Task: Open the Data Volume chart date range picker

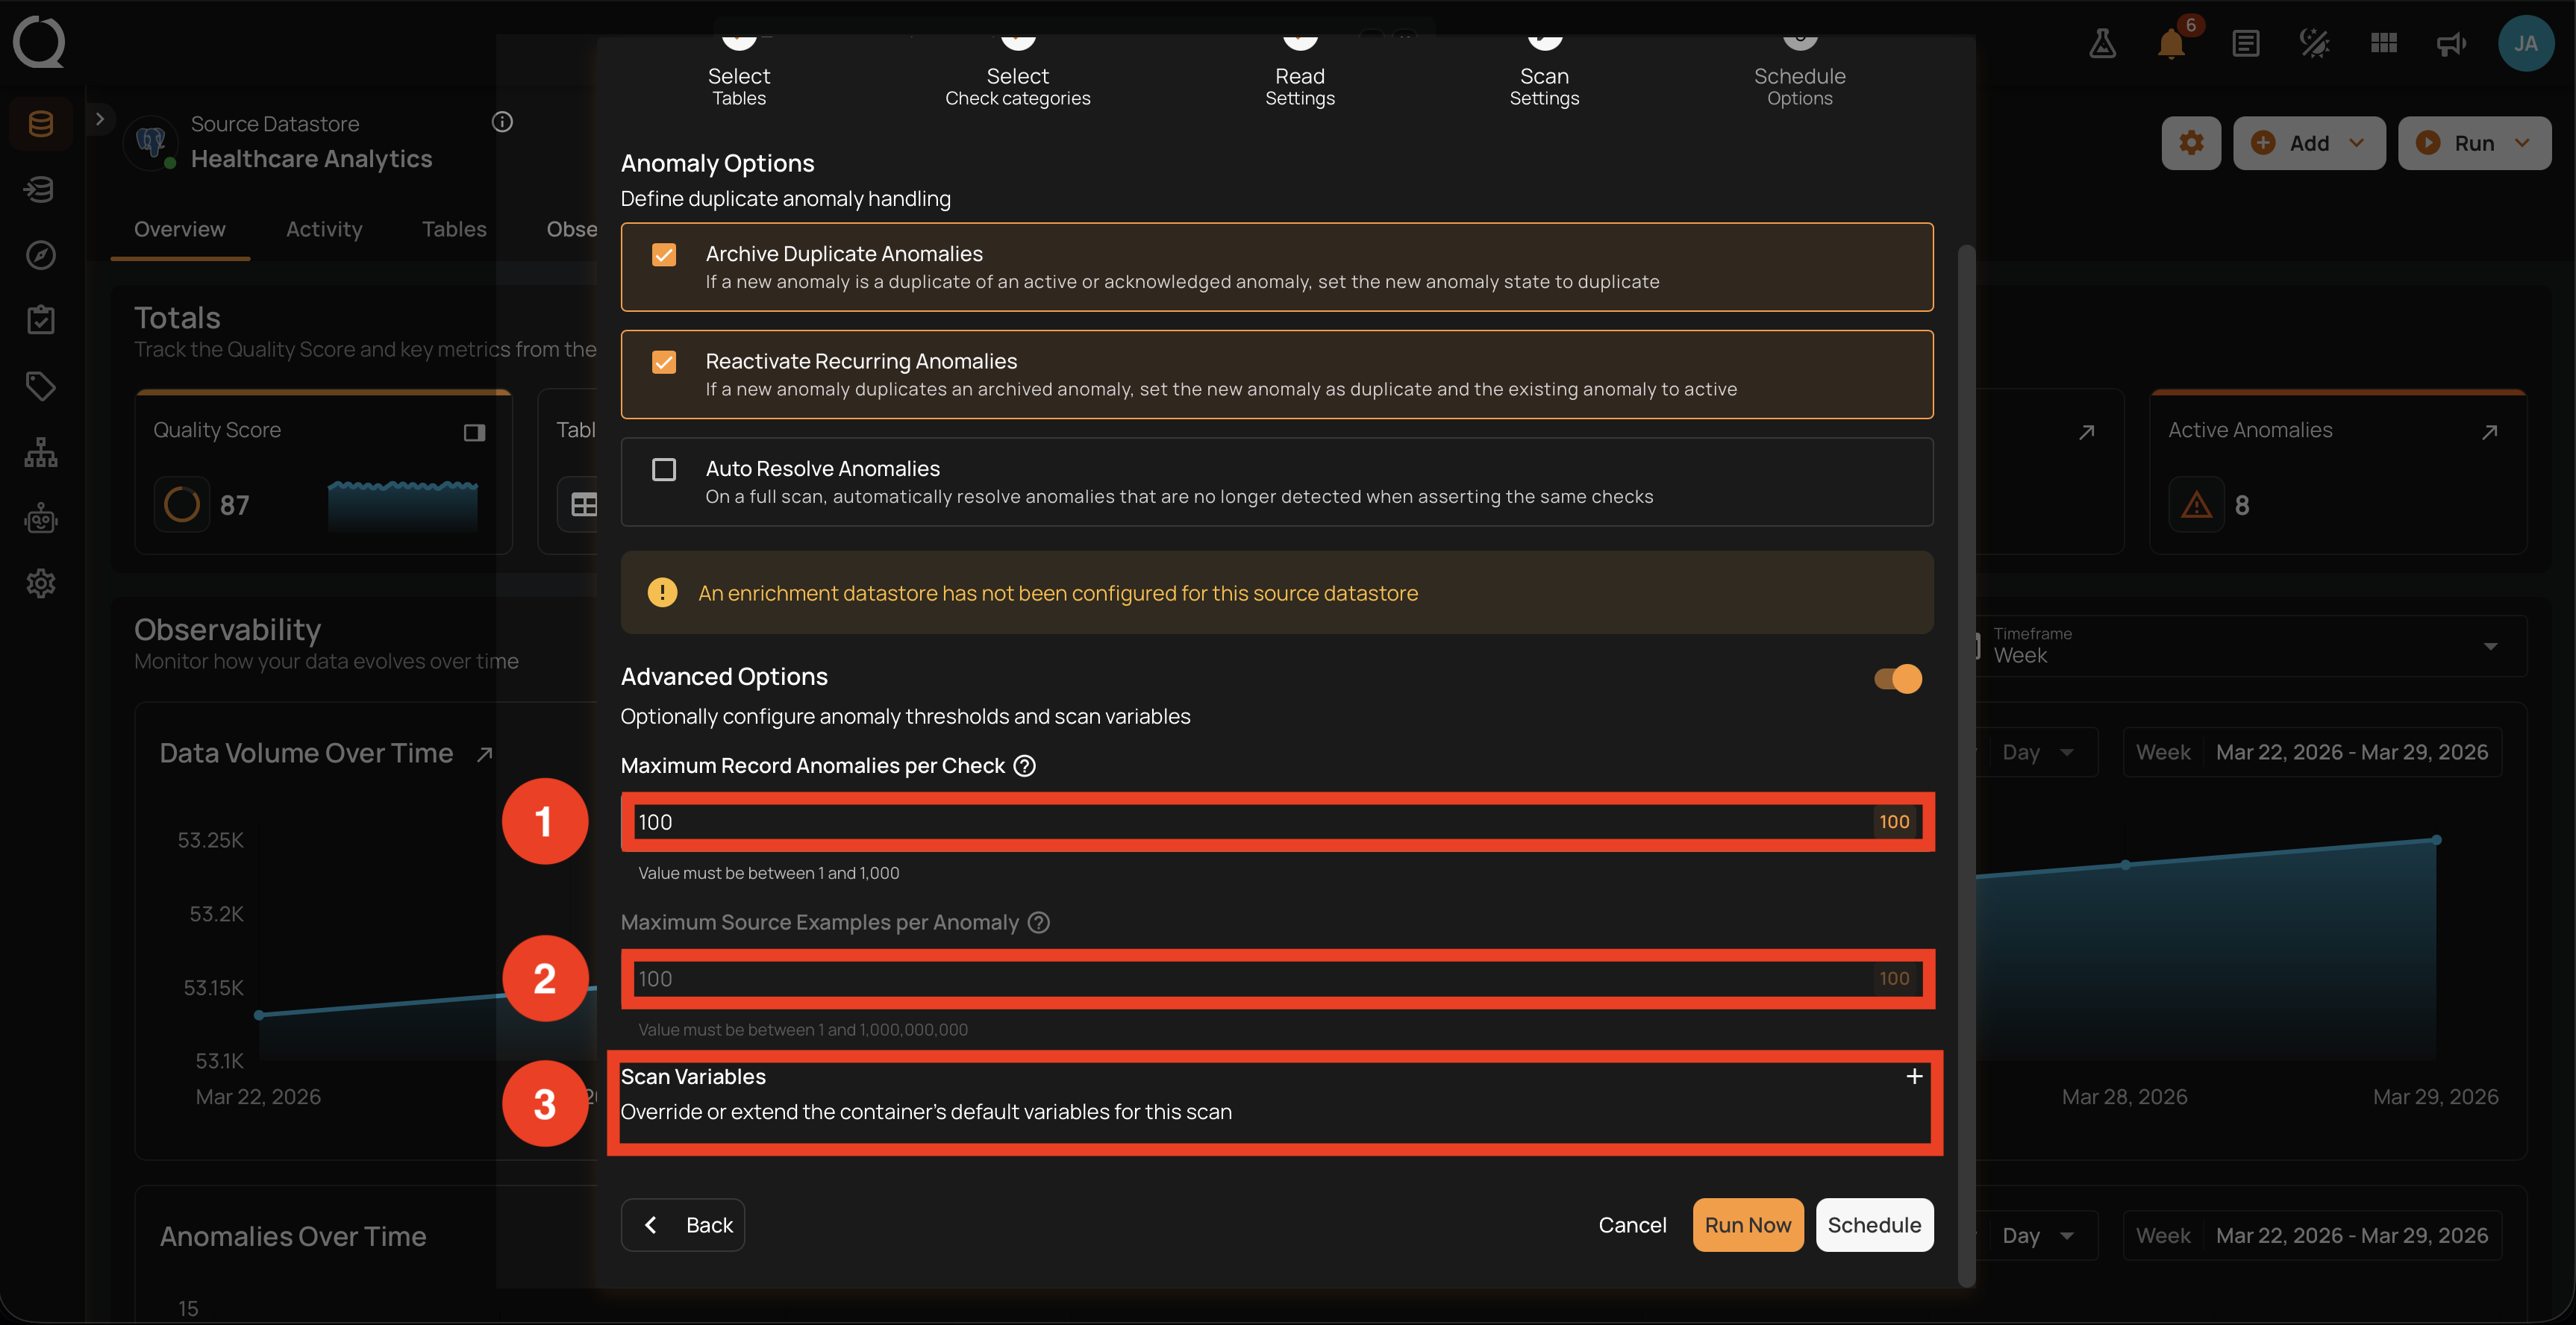Action: tap(2312, 753)
